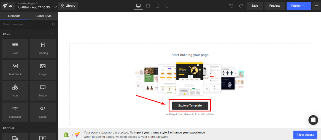Select the Elements tab
The width and height of the screenshot is (321, 140).
click(x=14, y=16)
